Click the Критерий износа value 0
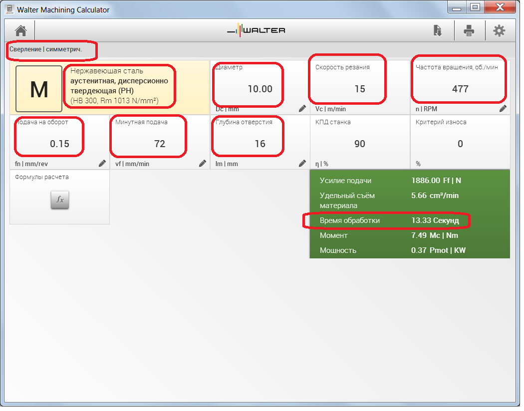Screen dimensions: 524x411 (460, 144)
